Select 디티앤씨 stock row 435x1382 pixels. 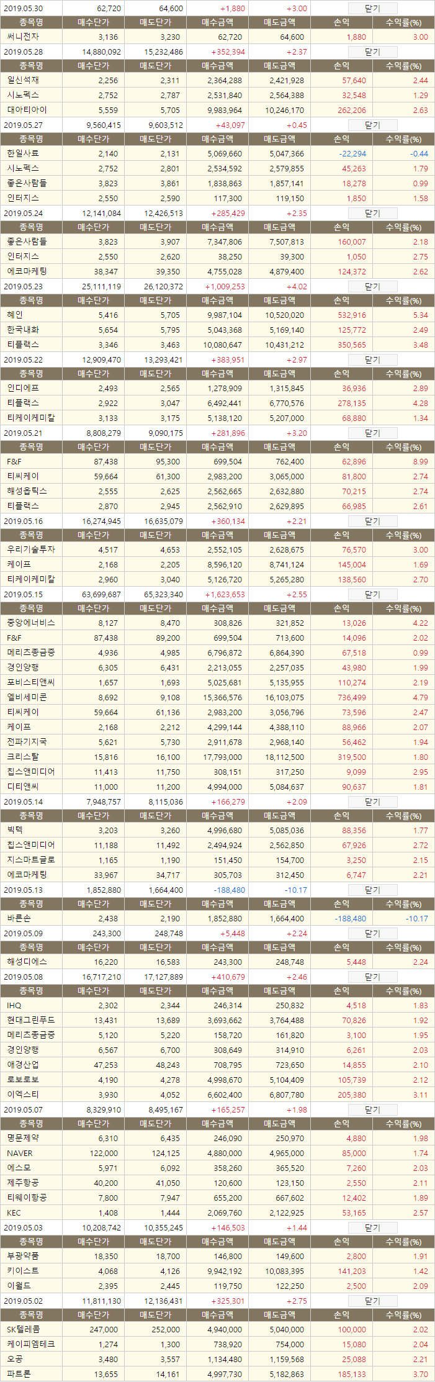[22, 787]
